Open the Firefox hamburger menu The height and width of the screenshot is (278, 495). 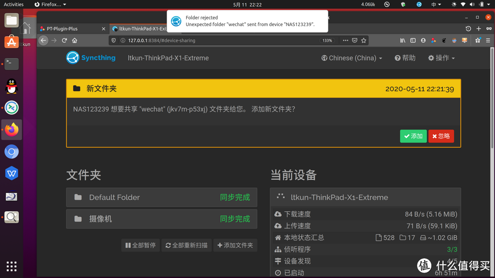point(488,40)
